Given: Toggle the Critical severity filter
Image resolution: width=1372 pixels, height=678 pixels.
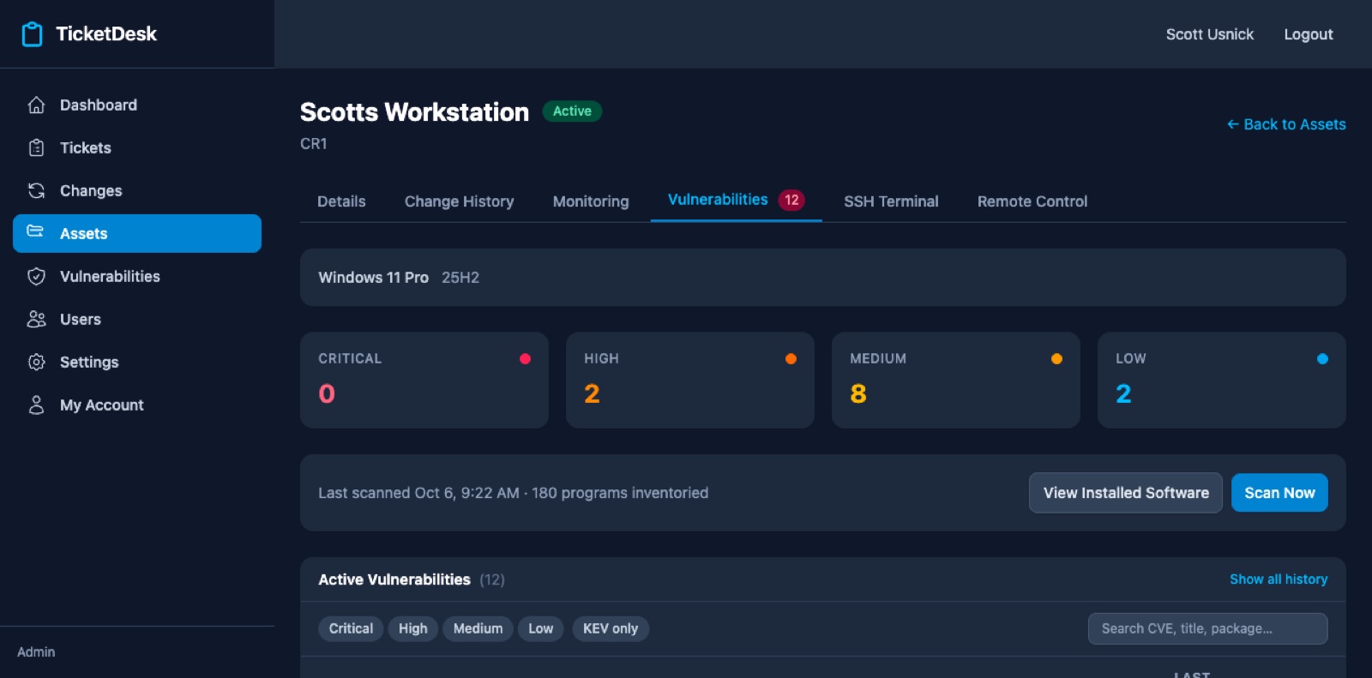Looking at the screenshot, I should pyautogui.click(x=351, y=628).
